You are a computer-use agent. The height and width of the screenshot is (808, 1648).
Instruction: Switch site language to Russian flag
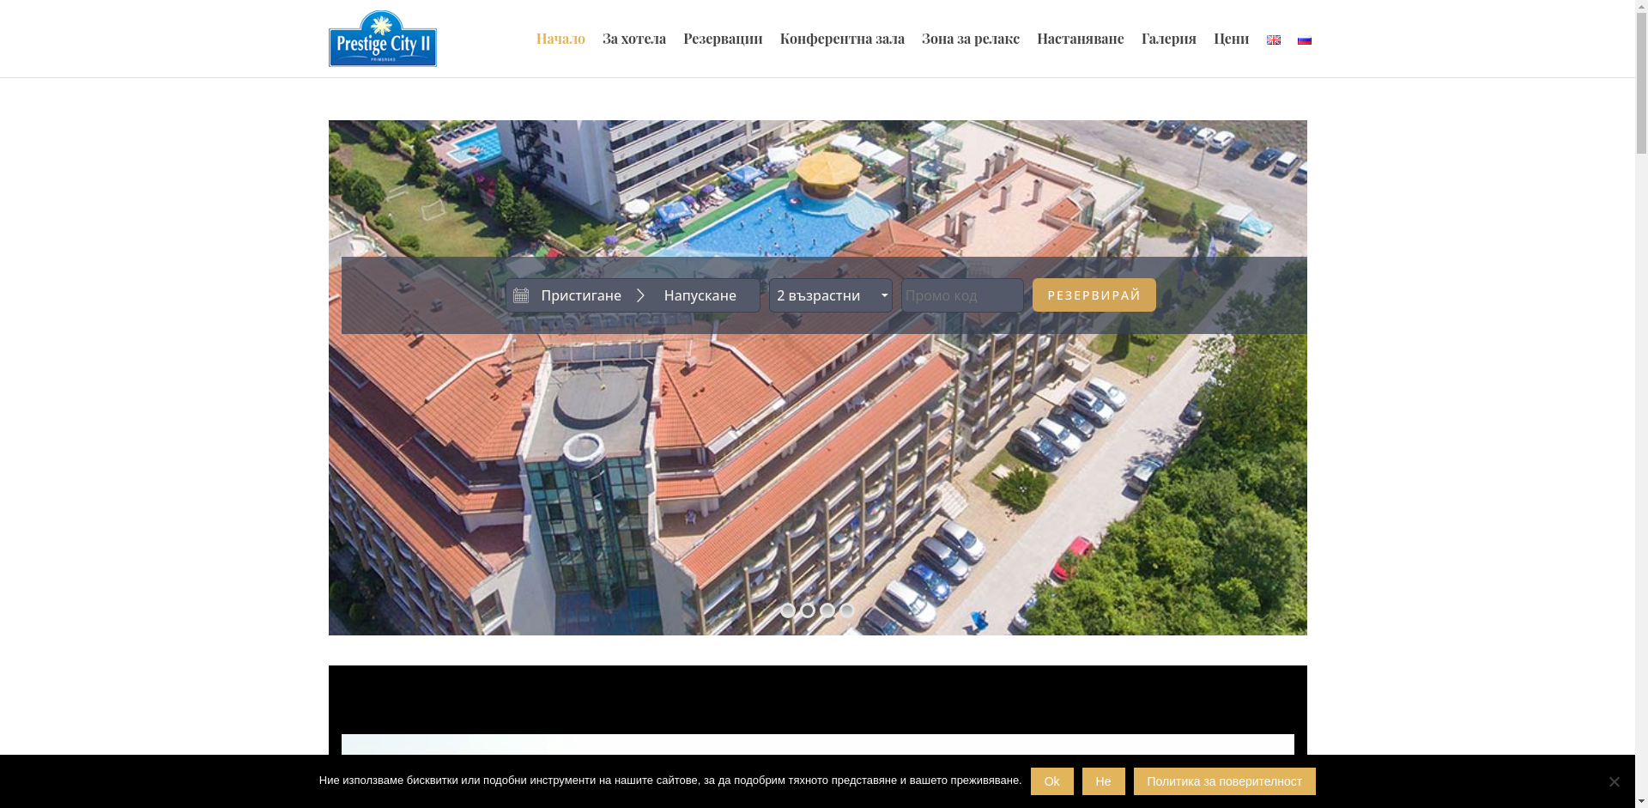pos(1304,39)
